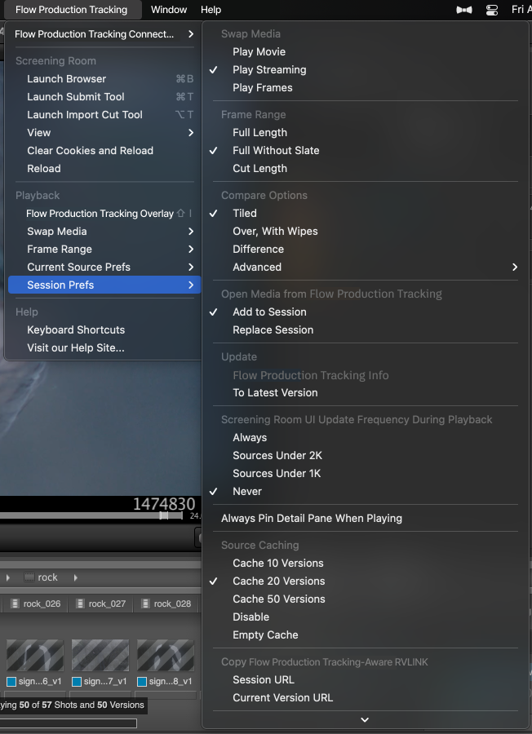This screenshot has width=532, height=734.
Task: Select the rock_026 shot column header
Action: pyautogui.click(x=35, y=604)
